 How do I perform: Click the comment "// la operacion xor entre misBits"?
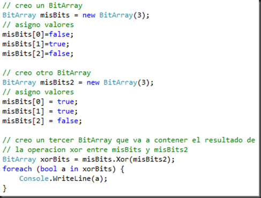[x=95, y=150]
